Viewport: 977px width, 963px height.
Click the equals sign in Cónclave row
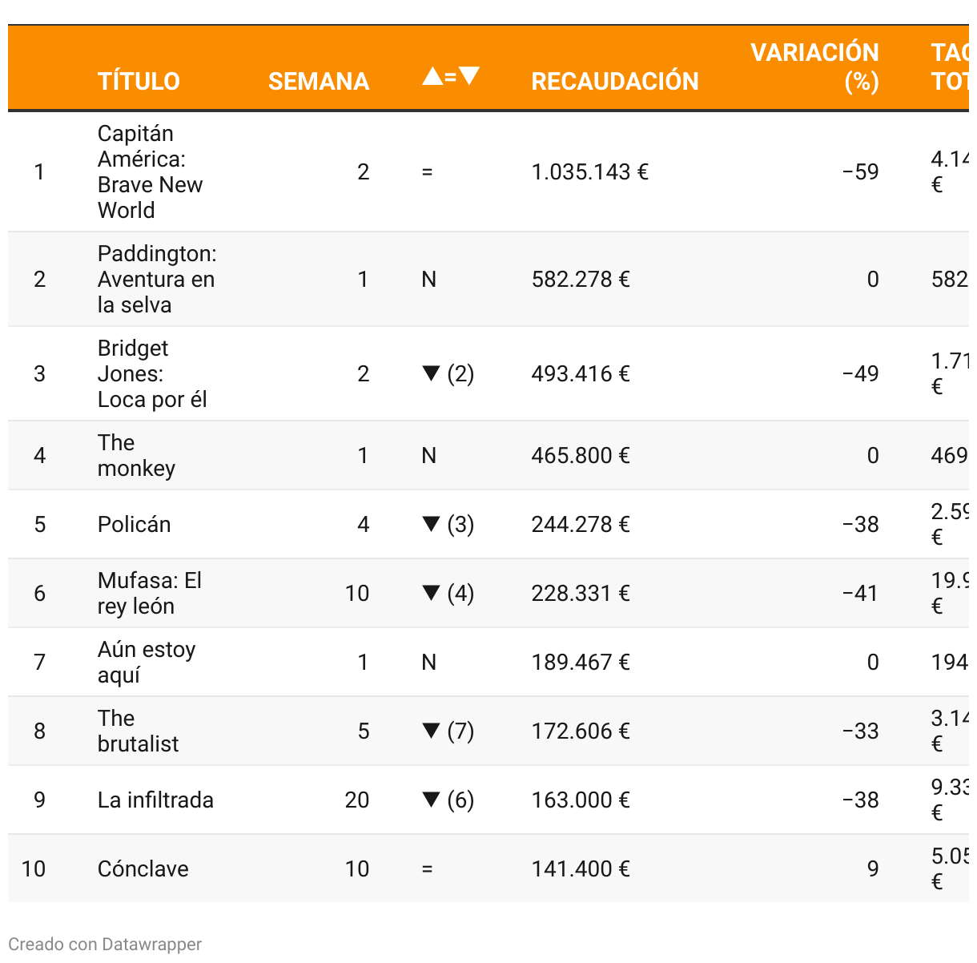[428, 868]
